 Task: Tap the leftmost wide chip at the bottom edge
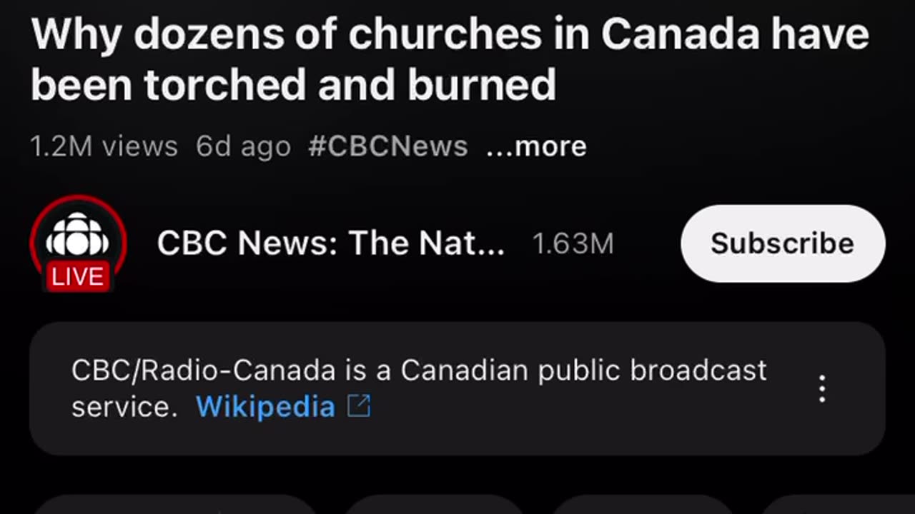(175, 505)
